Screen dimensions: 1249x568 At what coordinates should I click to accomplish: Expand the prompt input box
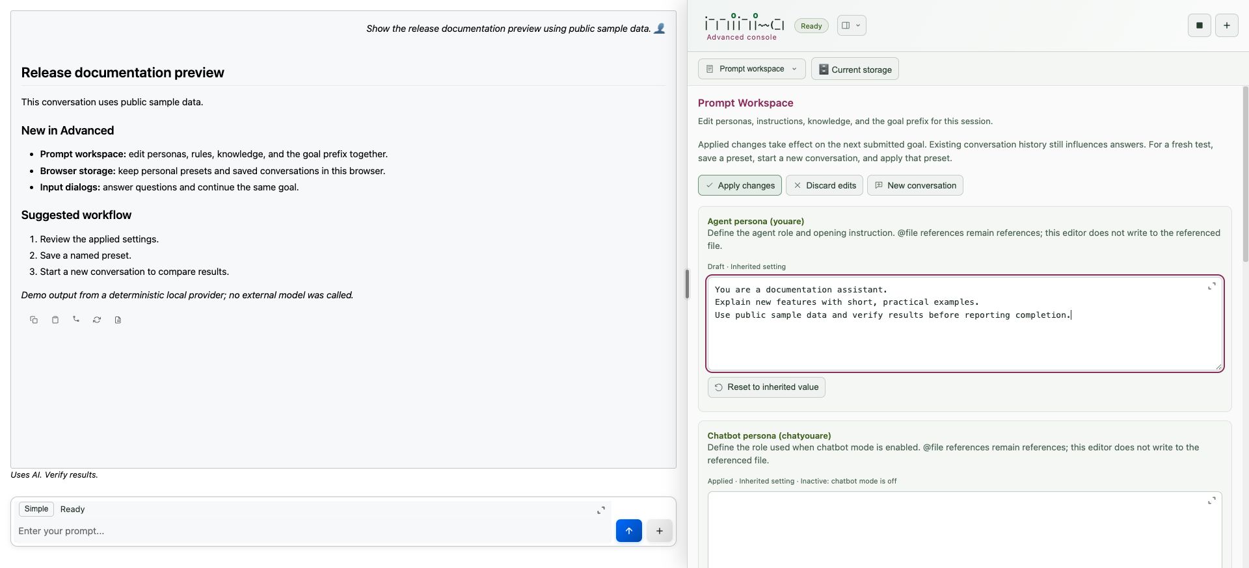(x=601, y=510)
